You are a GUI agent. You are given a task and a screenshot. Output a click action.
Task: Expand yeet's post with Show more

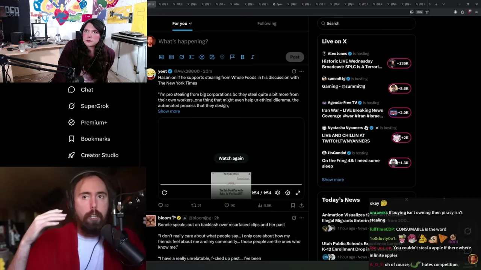[169, 111]
